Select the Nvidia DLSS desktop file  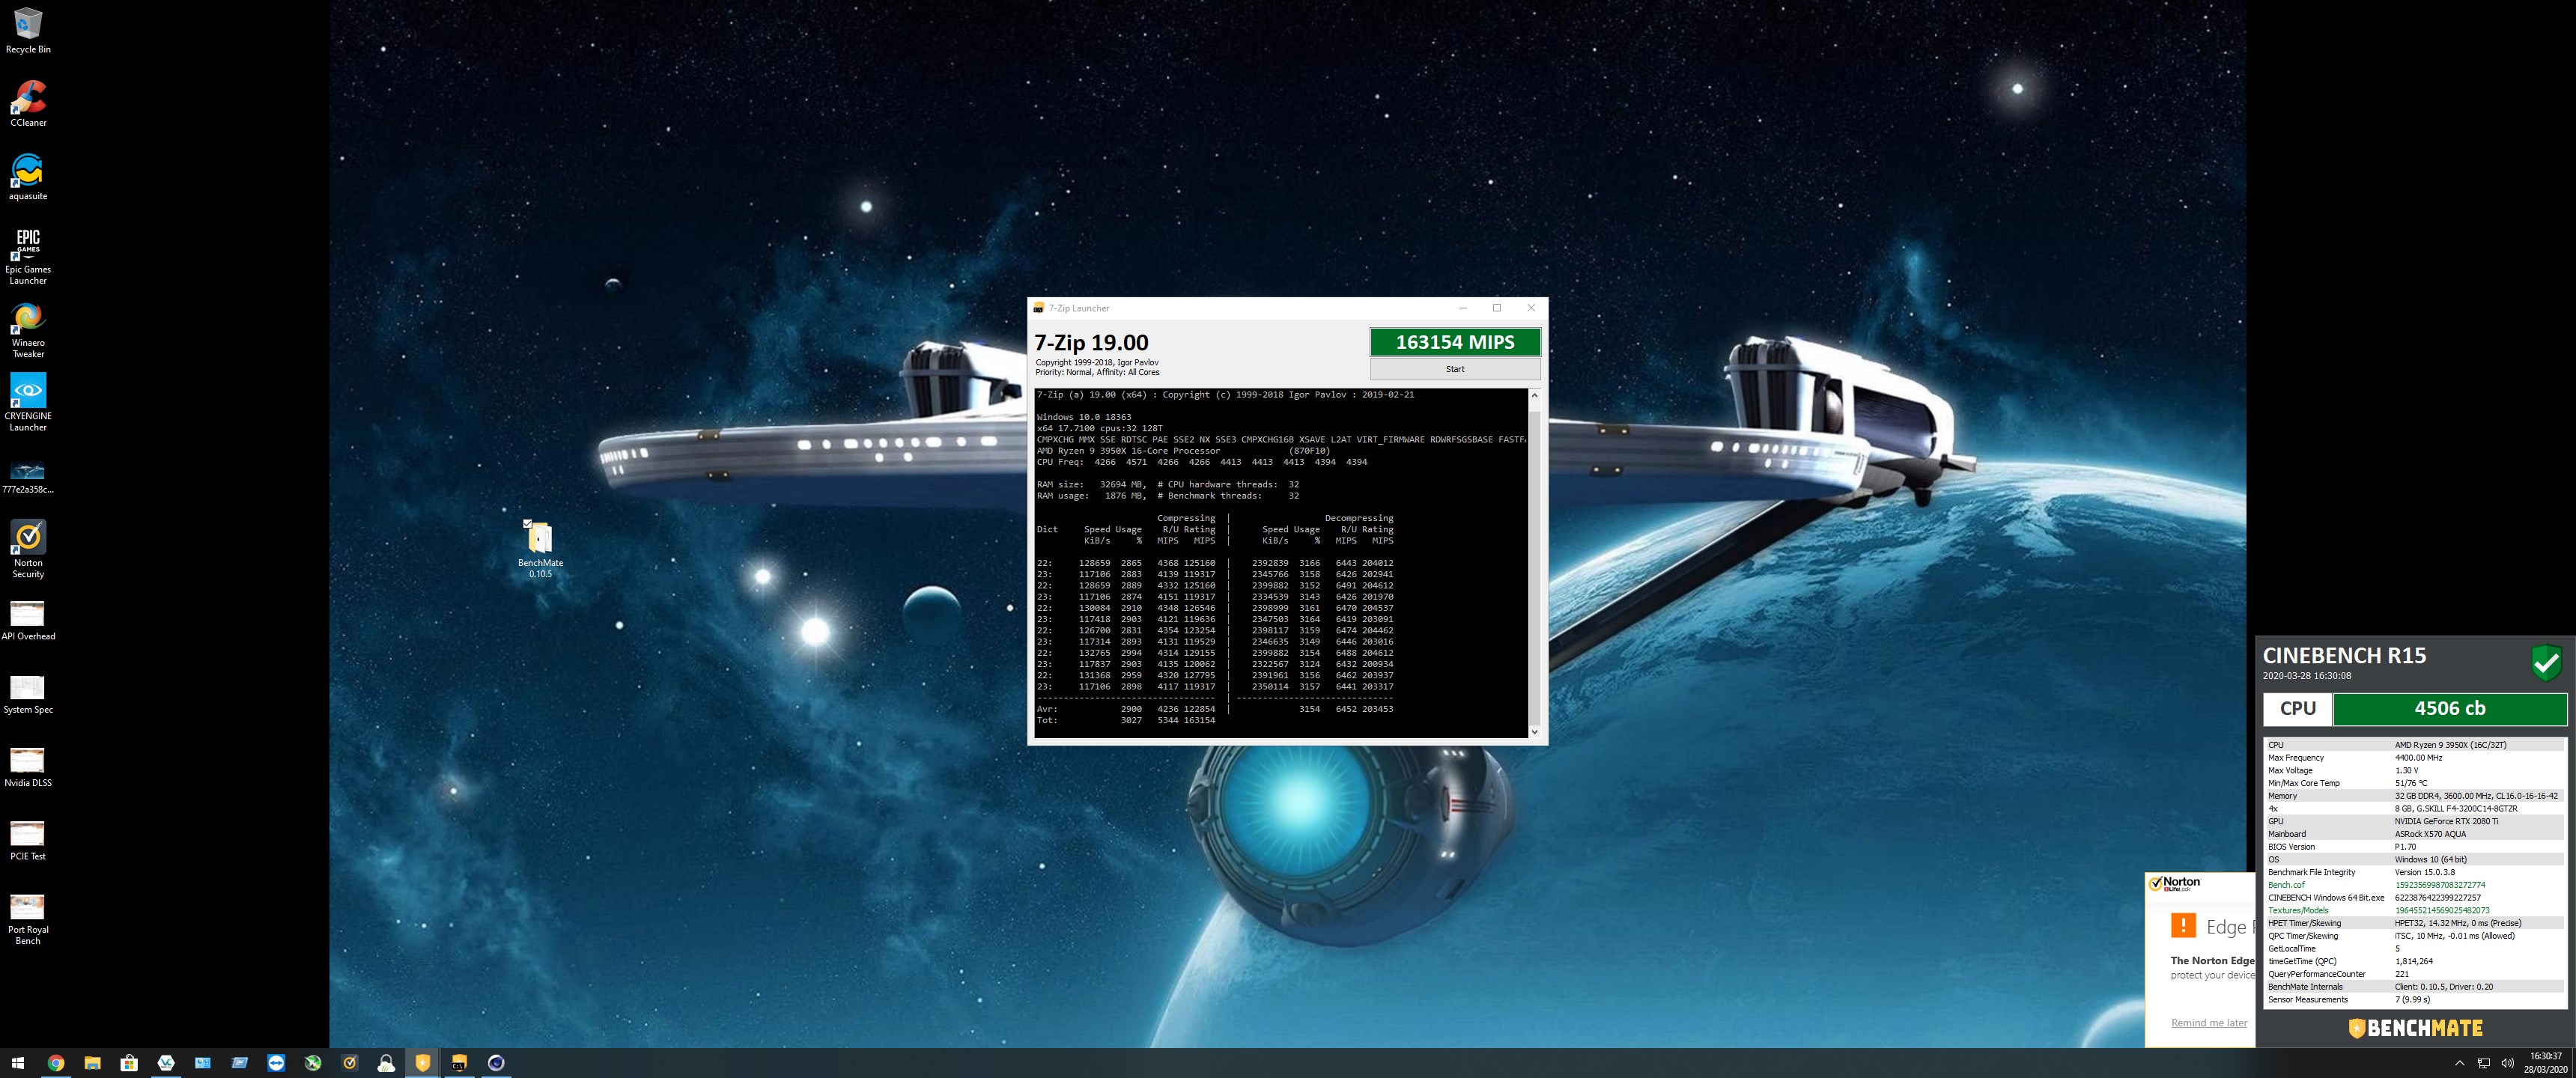28,768
